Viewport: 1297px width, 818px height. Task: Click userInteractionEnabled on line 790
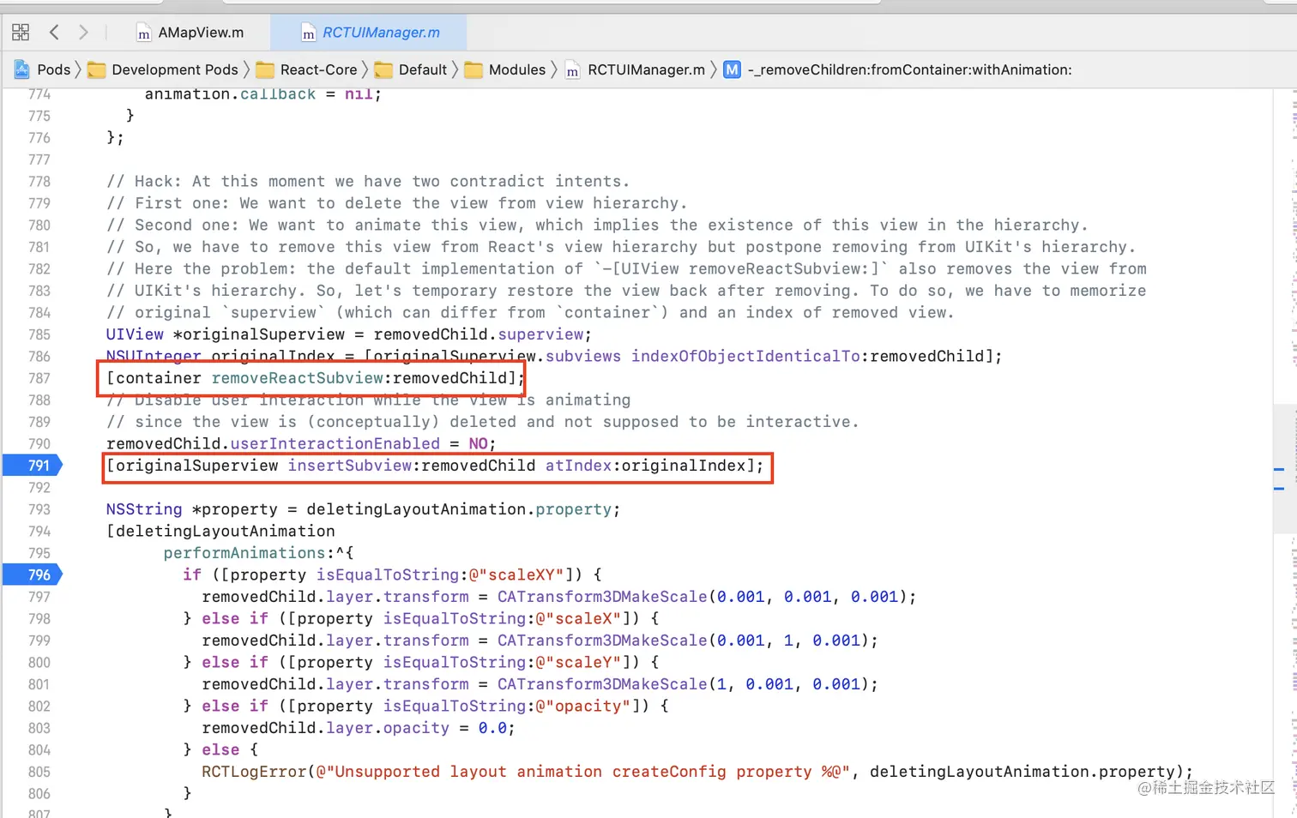click(x=335, y=443)
